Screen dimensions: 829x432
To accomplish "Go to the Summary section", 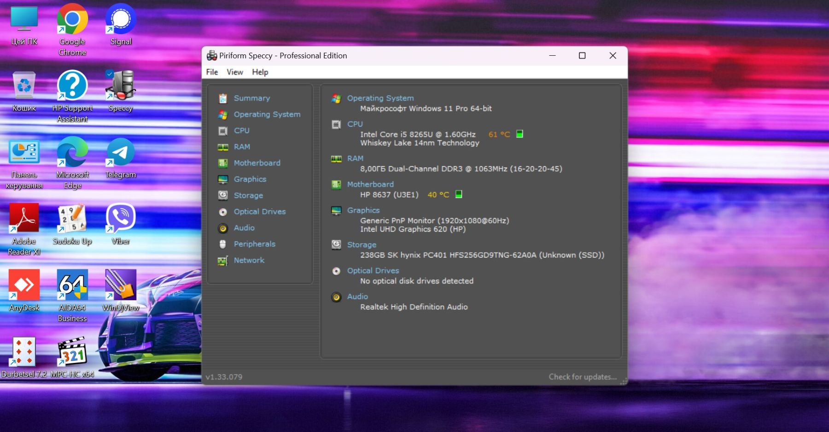I will tap(252, 98).
